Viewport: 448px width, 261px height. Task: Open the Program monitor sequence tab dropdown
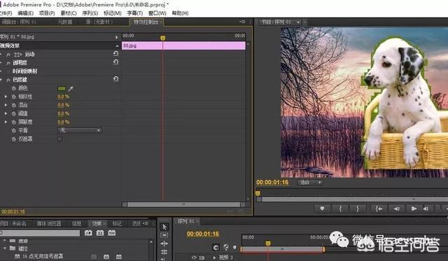tap(298, 22)
